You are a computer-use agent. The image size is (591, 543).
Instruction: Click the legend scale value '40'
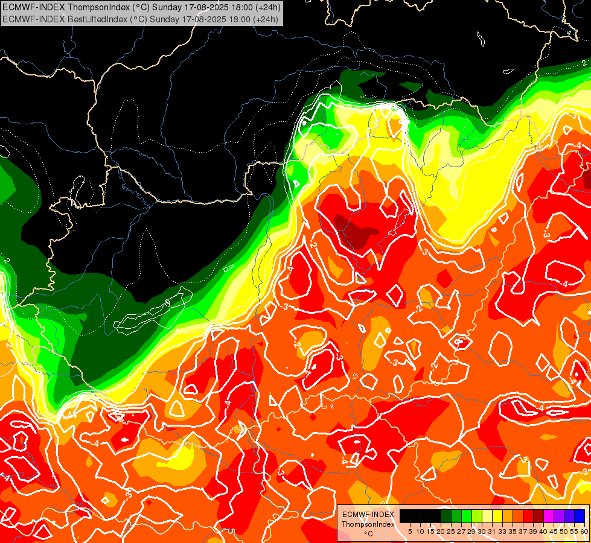pos(544,532)
